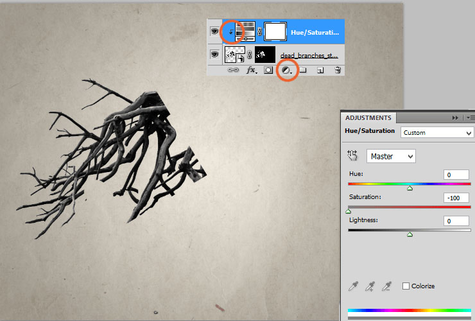475x321 pixels.
Task: Select the first eyedropper tool
Action: [x=354, y=286]
